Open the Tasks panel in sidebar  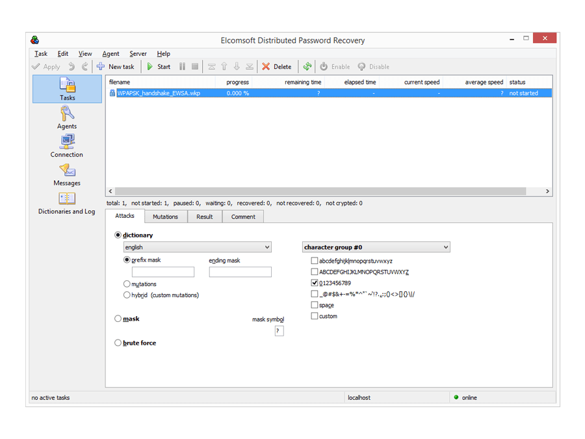point(67,89)
